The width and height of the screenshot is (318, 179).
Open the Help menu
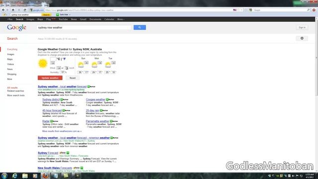46,5
